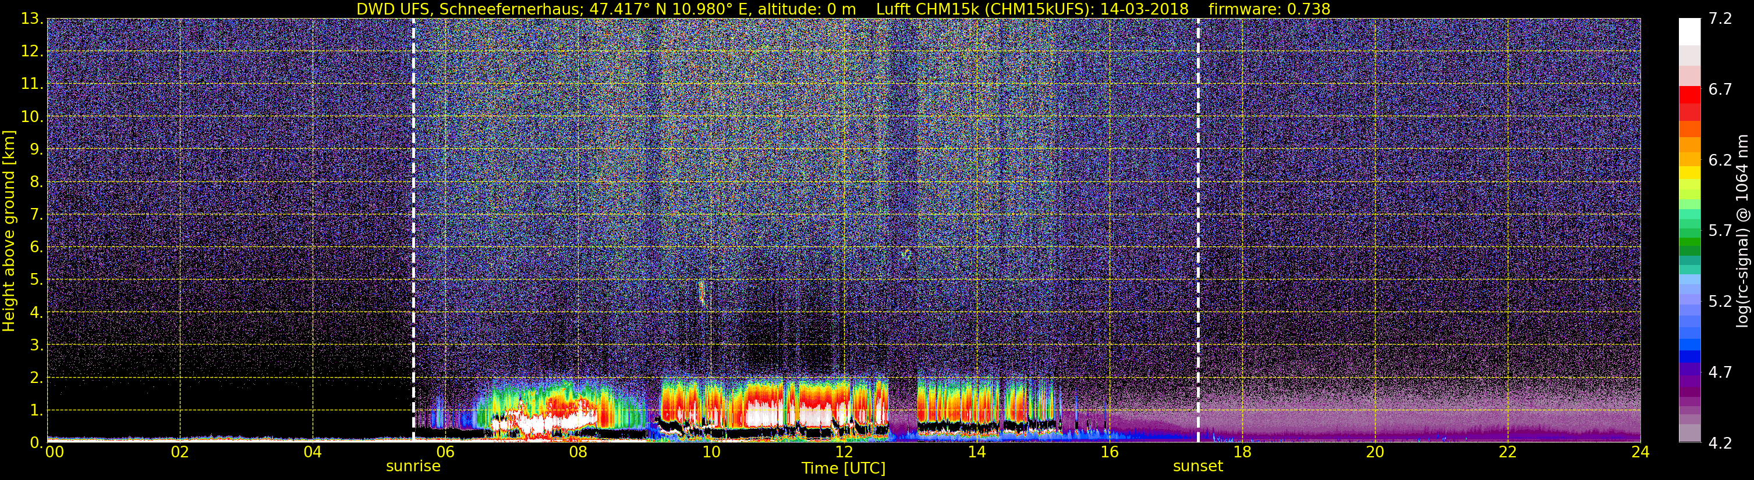Select the "sunrise" label below the time axis
The image size is (1754, 480).
(413, 467)
